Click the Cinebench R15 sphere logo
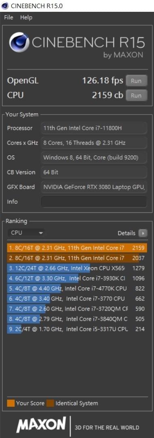Viewport: 154px width, 438px height. tap(19, 42)
